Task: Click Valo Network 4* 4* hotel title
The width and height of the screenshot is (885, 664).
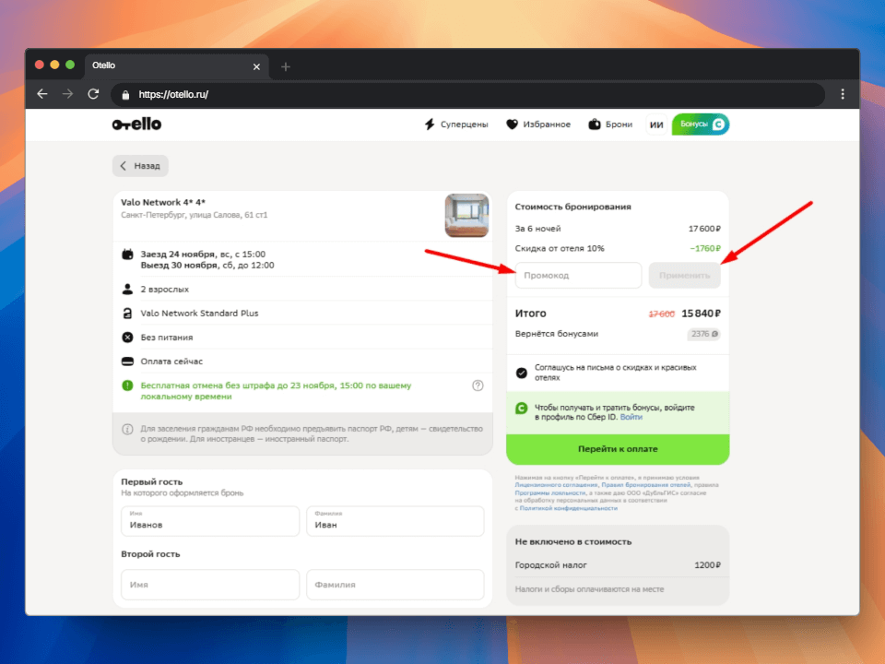Action: 163,202
